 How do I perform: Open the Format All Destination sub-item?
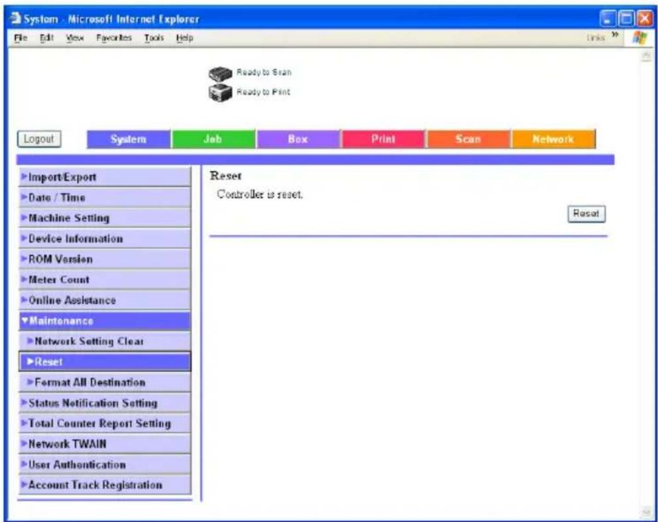tap(105, 383)
